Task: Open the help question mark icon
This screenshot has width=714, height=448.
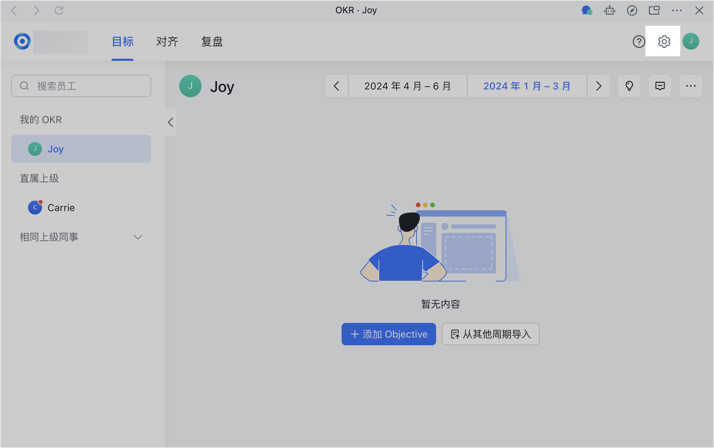Action: coord(639,41)
